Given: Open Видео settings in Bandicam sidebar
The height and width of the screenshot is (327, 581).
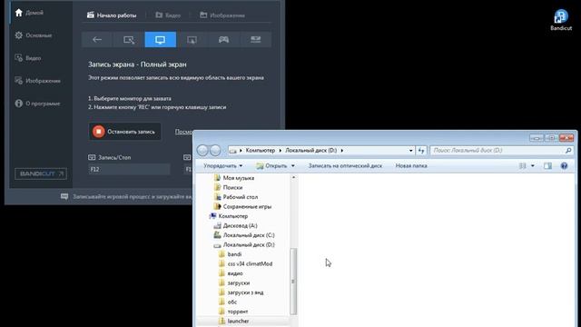Looking at the screenshot, I should [28, 58].
